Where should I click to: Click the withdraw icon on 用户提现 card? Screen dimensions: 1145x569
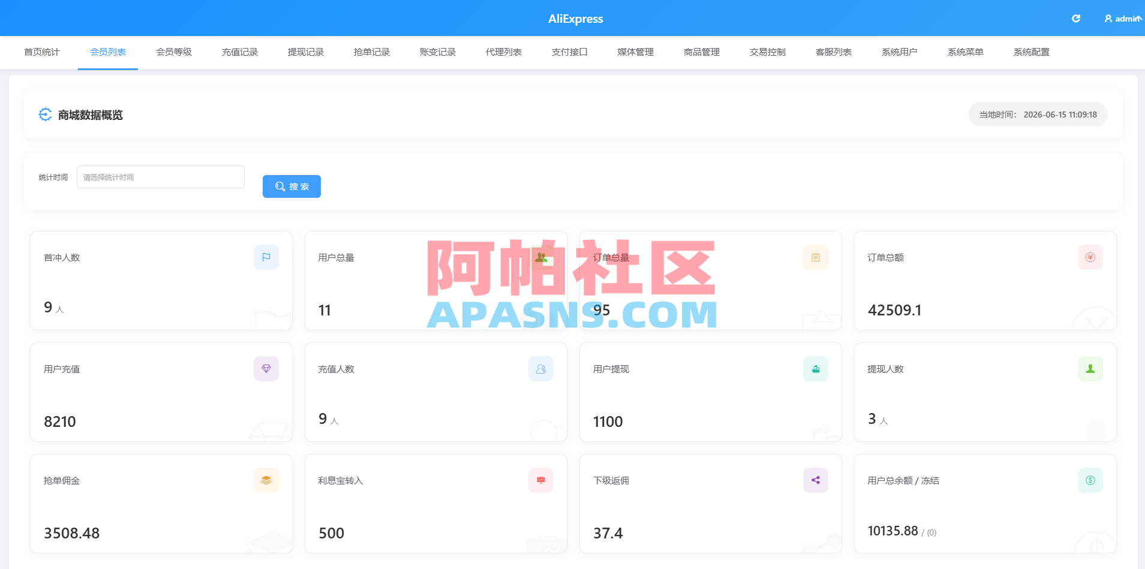tap(816, 369)
